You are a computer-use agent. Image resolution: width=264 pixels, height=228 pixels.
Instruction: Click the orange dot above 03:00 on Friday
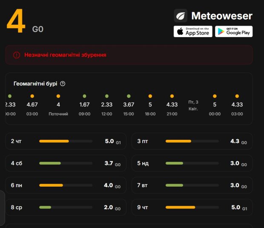pos(237,96)
